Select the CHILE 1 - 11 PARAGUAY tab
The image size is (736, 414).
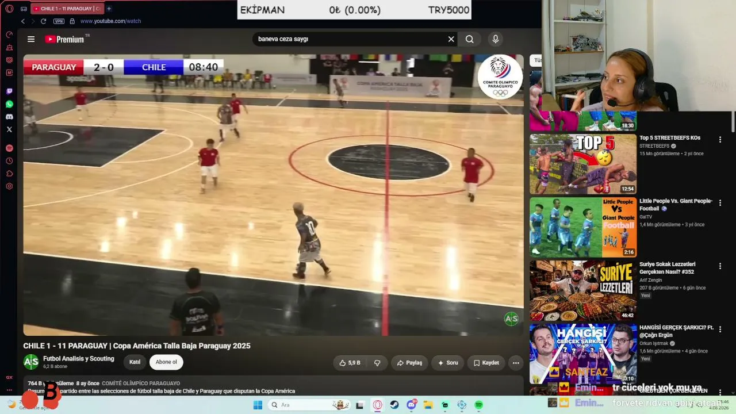pyautogui.click(x=66, y=9)
